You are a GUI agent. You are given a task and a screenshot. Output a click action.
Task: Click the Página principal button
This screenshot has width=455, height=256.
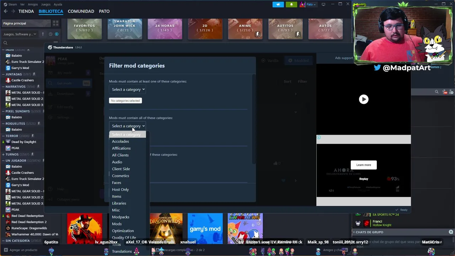[x=26, y=23]
